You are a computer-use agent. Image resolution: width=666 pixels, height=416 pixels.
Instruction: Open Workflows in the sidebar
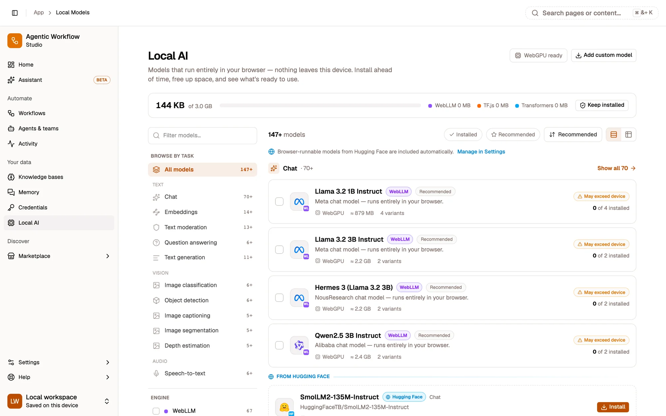coord(59,113)
